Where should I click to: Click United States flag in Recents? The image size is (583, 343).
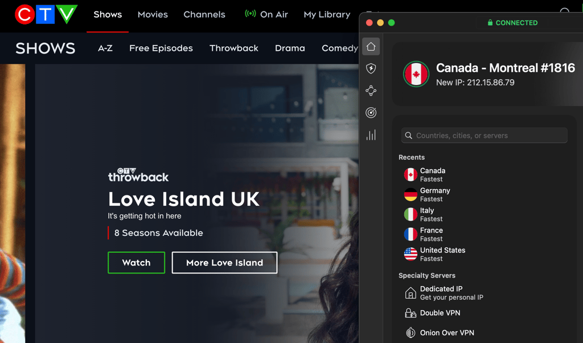click(410, 254)
